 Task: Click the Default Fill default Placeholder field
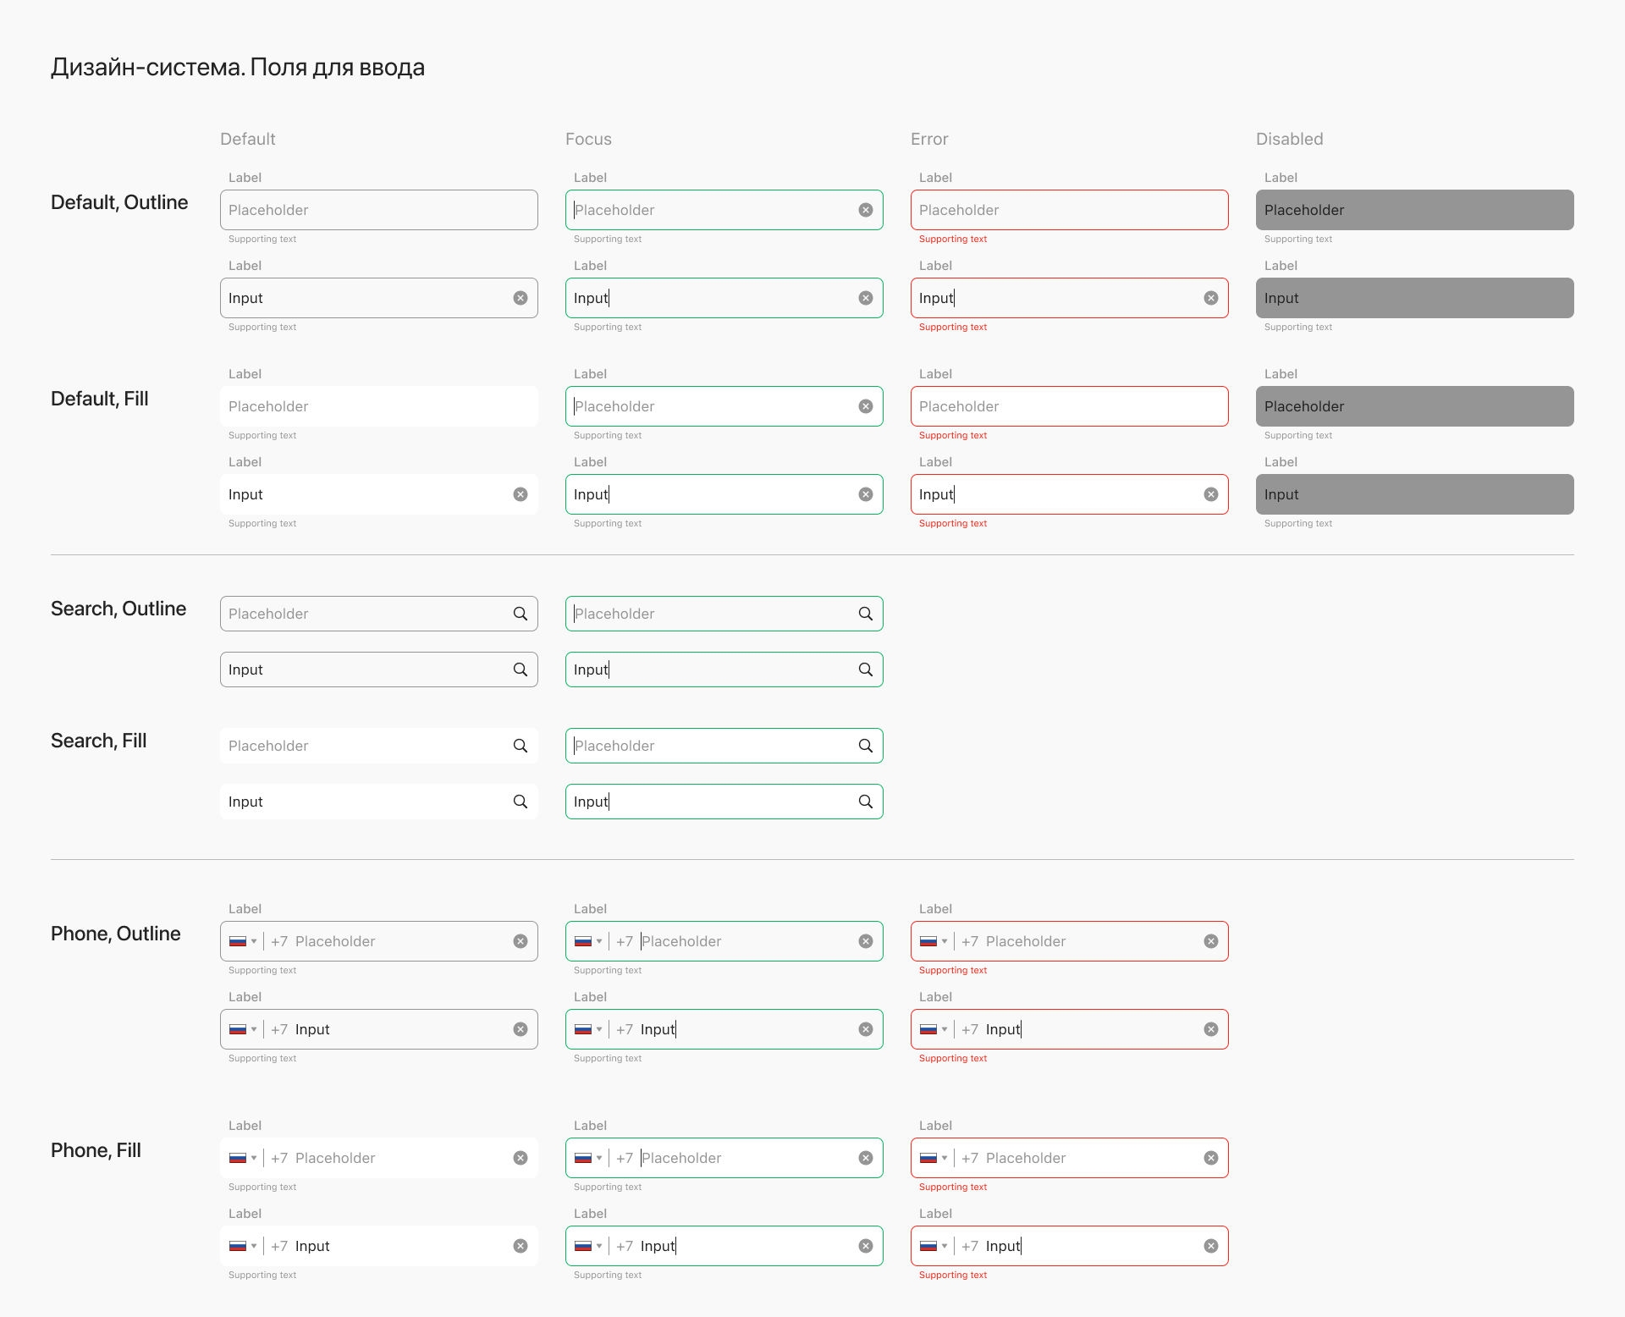pyautogui.click(x=378, y=406)
